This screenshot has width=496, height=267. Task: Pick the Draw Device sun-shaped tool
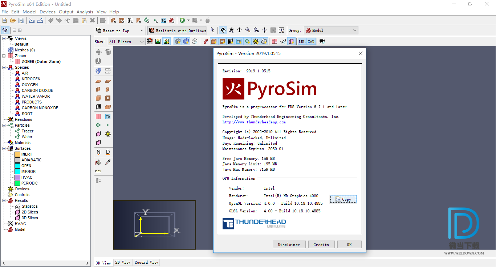108,134
